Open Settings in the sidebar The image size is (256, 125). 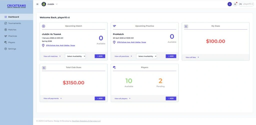pos(12,49)
